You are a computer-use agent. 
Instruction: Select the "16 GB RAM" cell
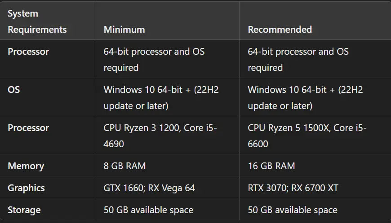(x=271, y=166)
